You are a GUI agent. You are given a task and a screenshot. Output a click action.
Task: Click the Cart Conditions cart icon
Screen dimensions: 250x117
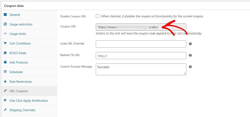(x=5, y=43)
